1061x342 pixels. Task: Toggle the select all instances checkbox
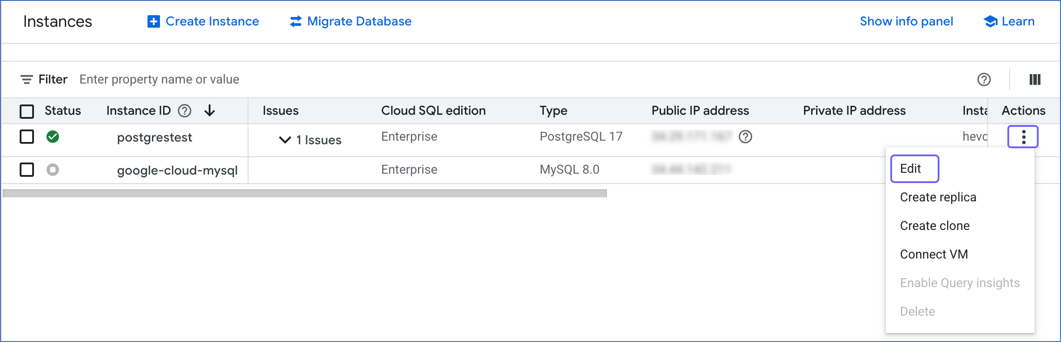tap(27, 111)
